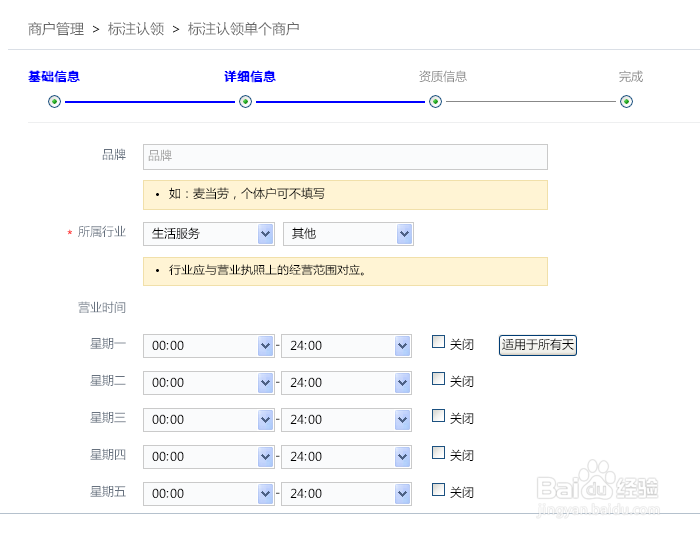Open 星期一 start time dropdown

tap(208, 346)
